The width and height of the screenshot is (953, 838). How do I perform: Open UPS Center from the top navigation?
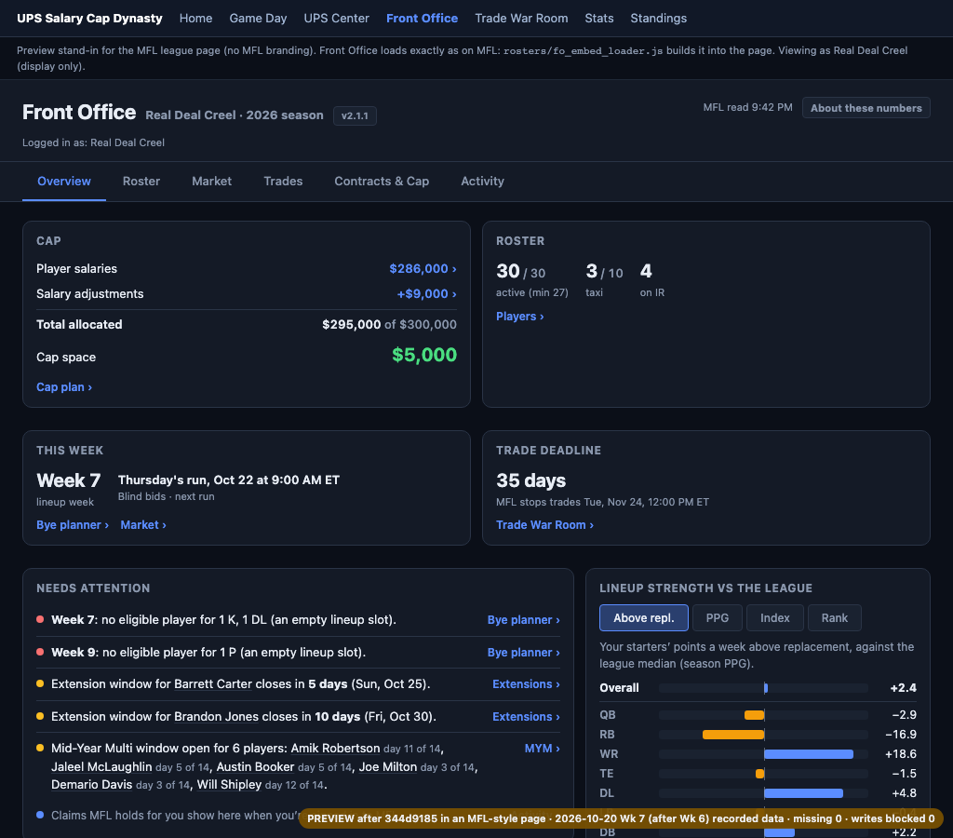pos(336,19)
